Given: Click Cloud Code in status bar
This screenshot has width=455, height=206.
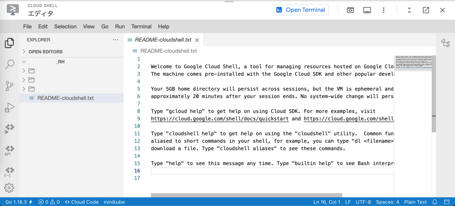Looking at the screenshot, I should coord(82,202).
